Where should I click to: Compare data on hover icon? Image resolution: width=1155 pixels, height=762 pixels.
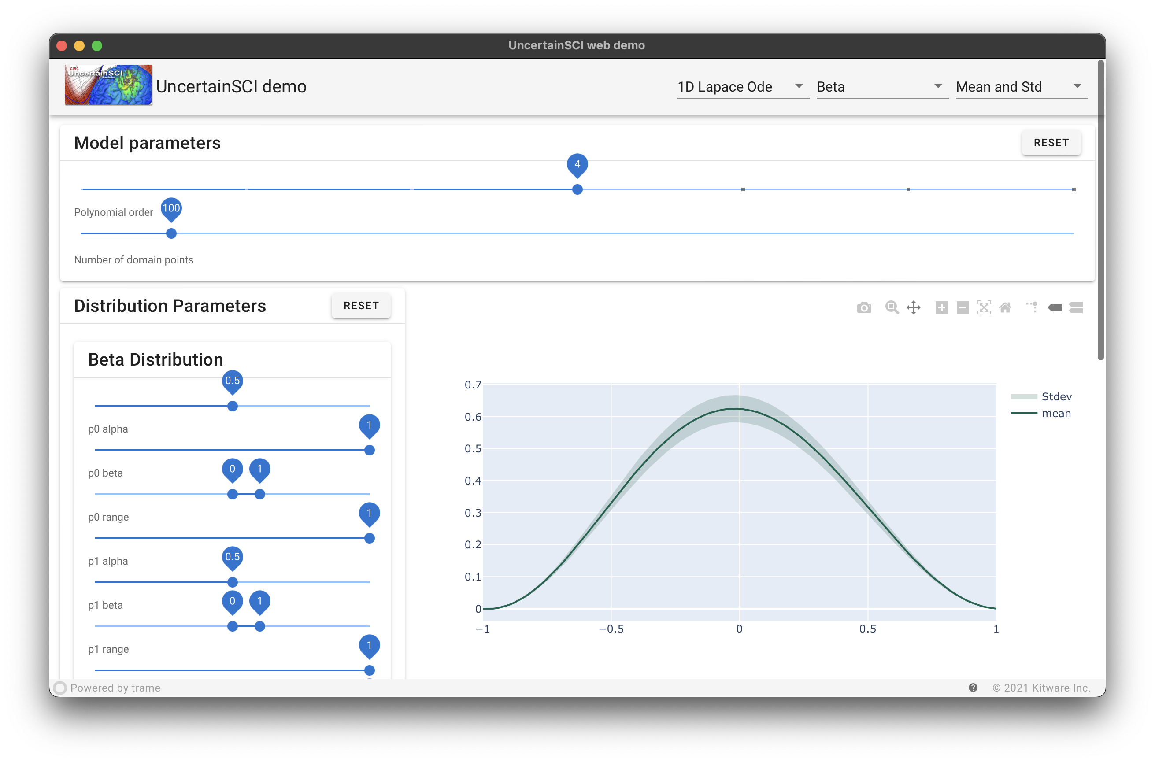[x=1076, y=307]
